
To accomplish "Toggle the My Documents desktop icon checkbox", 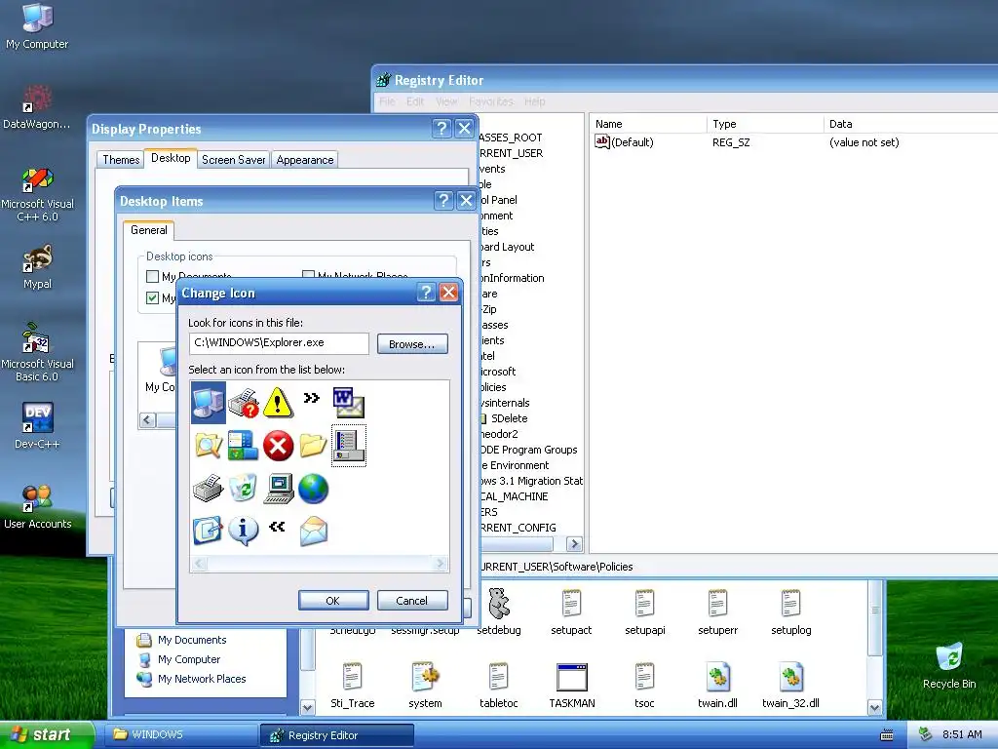I will point(152,276).
